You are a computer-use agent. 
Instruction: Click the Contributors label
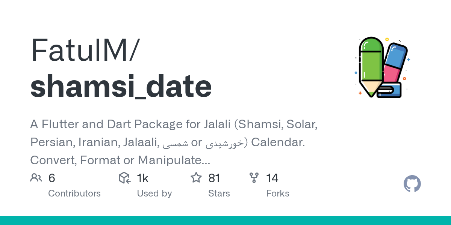coord(74,193)
